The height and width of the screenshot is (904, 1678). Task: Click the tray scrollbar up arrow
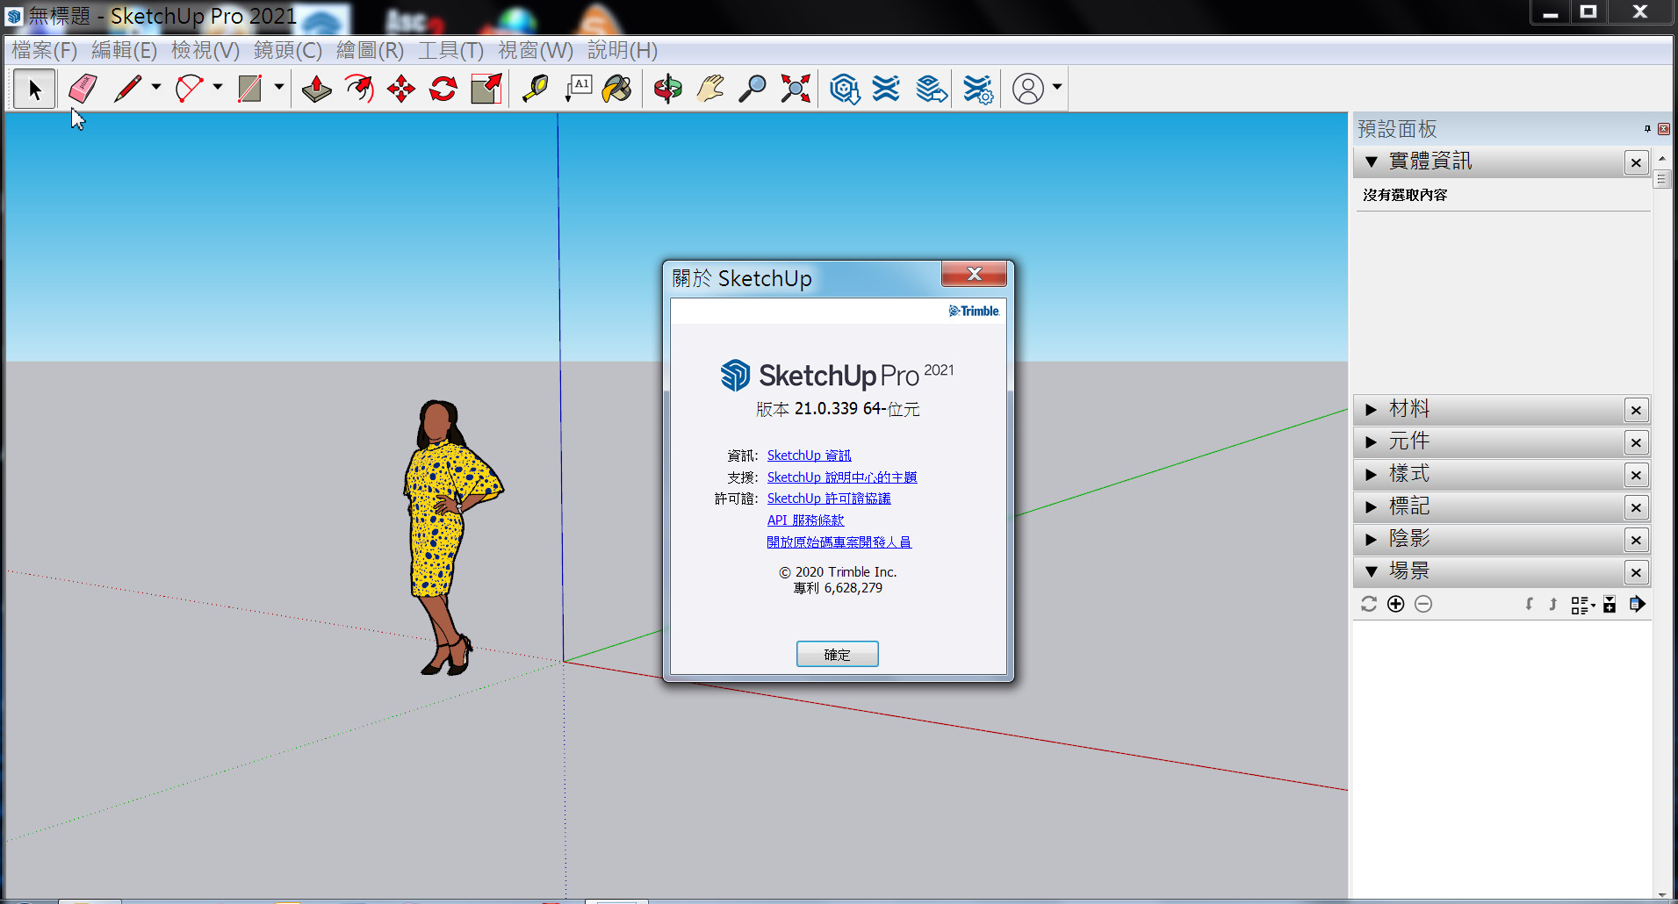(x=1661, y=159)
